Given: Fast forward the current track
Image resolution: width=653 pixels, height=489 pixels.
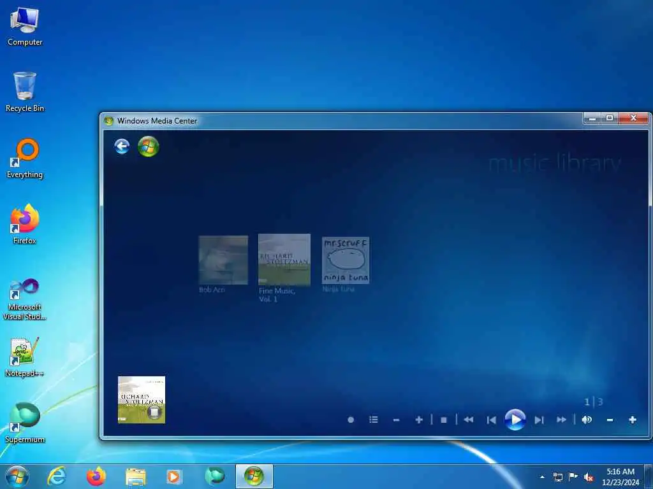Looking at the screenshot, I should pyautogui.click(x=561, y=420).
